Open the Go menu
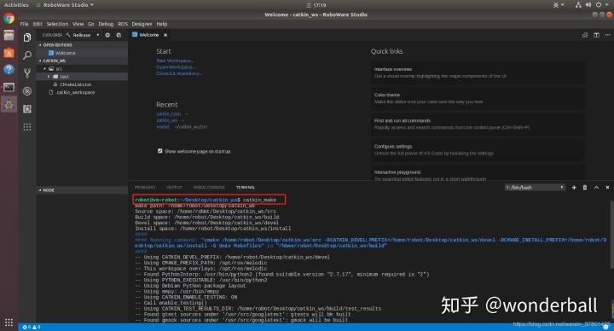Screen dimensions: 614x331 (91, 24)
